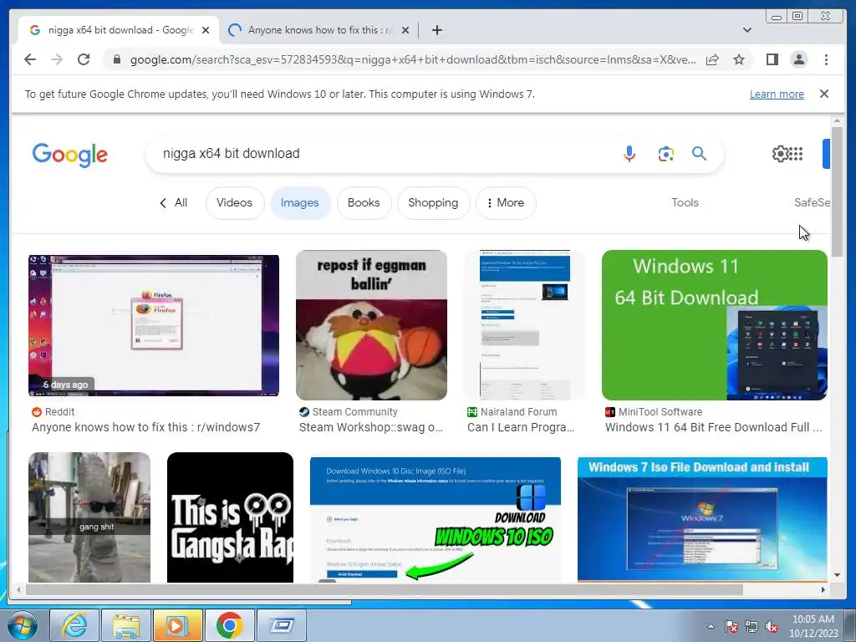
Task: Click the vertical scrollbar down arrow
Action: coord(837,575)
